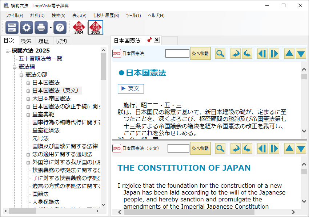Toggle the red pin on 日本国憲法 tab
The height and width of the screenshot is (217, 309).
pyautogui.click(x=149, y=40)
